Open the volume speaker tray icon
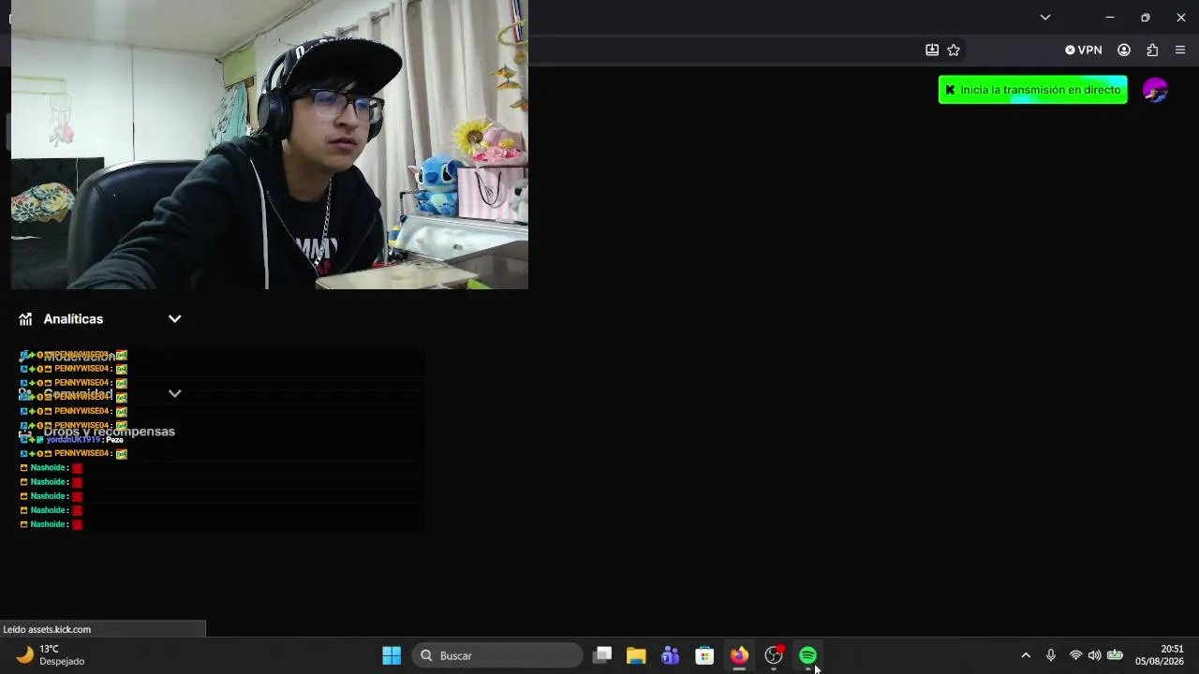The width and height of the screenshot is (1199, 674). click(1094, 655)
